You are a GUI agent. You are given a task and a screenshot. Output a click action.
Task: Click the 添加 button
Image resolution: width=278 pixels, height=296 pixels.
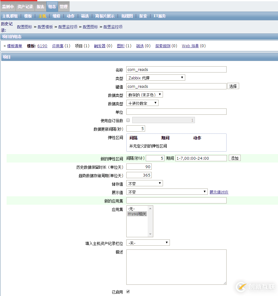click(x=235, y=158)
